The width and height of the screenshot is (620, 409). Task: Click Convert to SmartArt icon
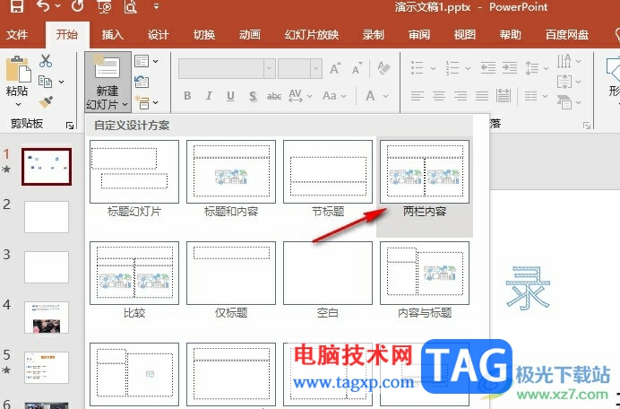pos(564,102)
